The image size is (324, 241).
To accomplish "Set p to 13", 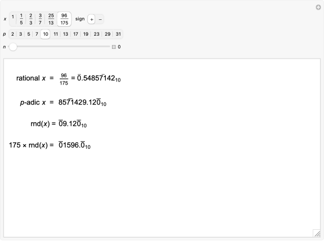I will point(65,34).
